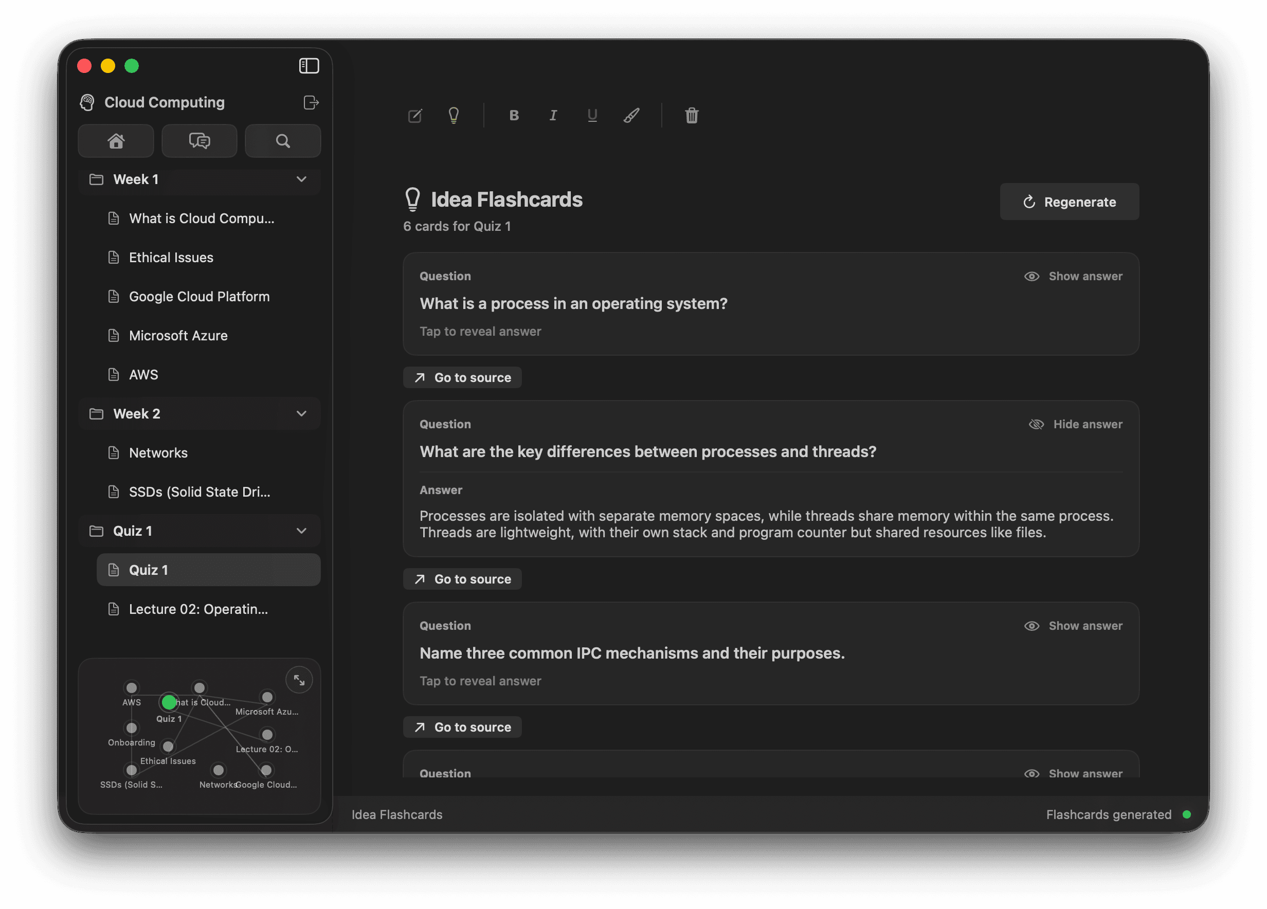Open the AWS note in sidebar
Screen dimensions: 1267x909
pos(208,375)
